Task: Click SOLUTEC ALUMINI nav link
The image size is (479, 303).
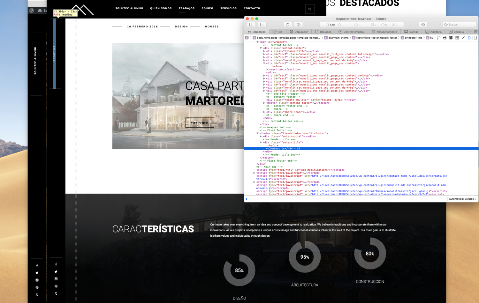Action: (129, 8)
